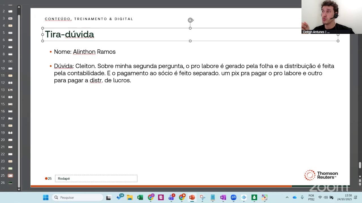Click the rotate handle above the title

coord(191,20)
